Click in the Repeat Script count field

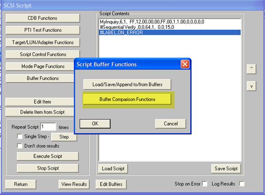48,127
